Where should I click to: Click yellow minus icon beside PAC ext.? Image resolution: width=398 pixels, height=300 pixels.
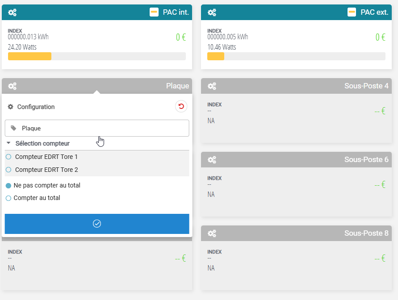(352, 12)
